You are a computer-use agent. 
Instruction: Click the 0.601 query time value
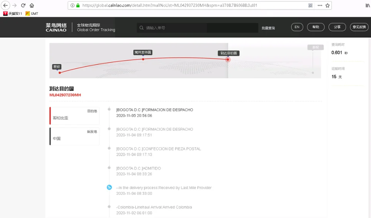[337, 52]
